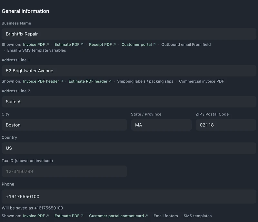Click the 'Commercial invoice PDF' text
The width and height of the screenshot is (258, 222).
(201, 81)
